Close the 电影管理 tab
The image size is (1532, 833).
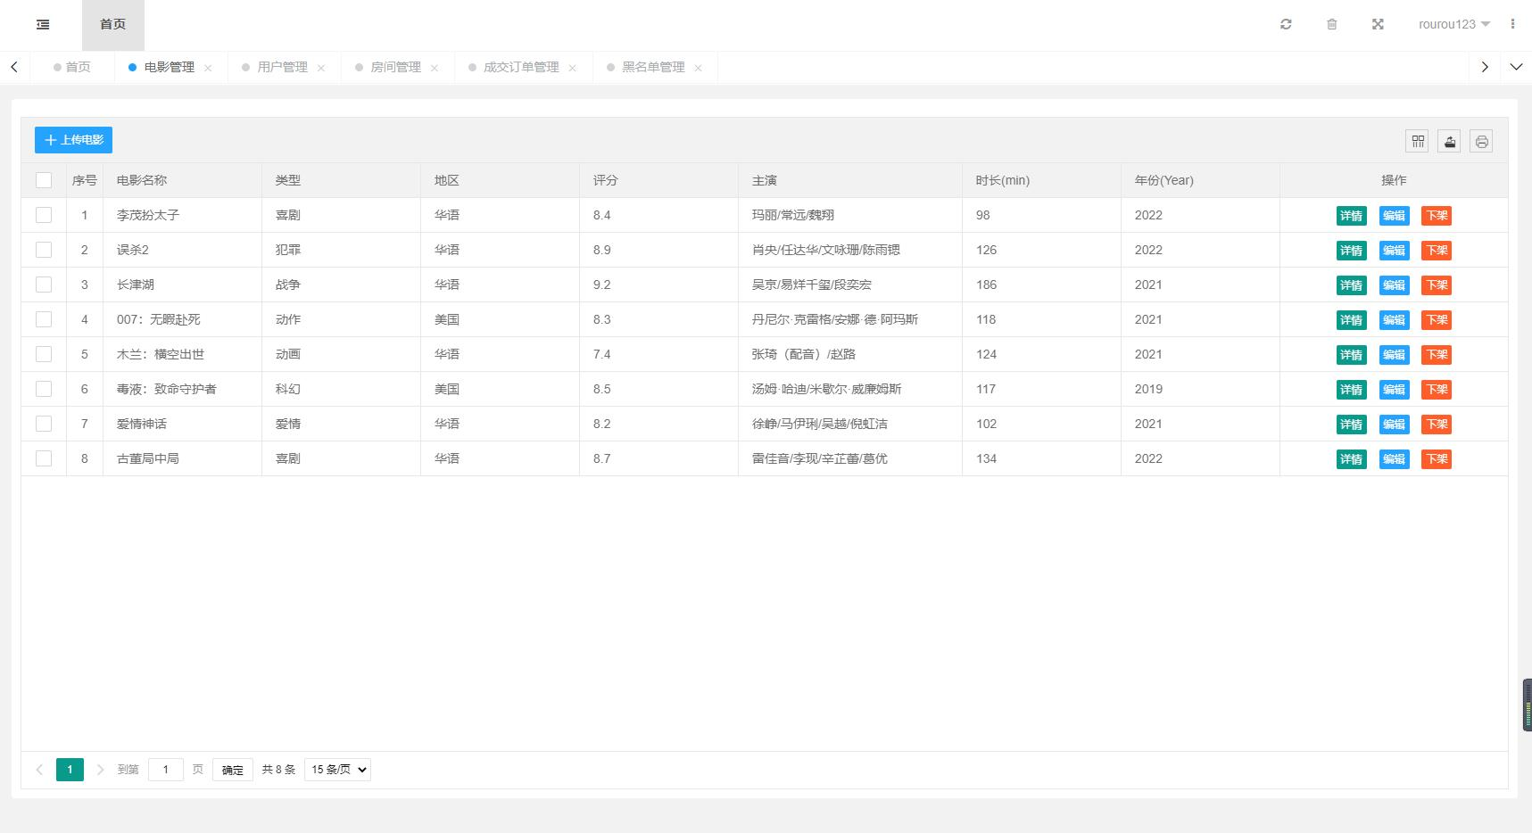coord(208,68)
